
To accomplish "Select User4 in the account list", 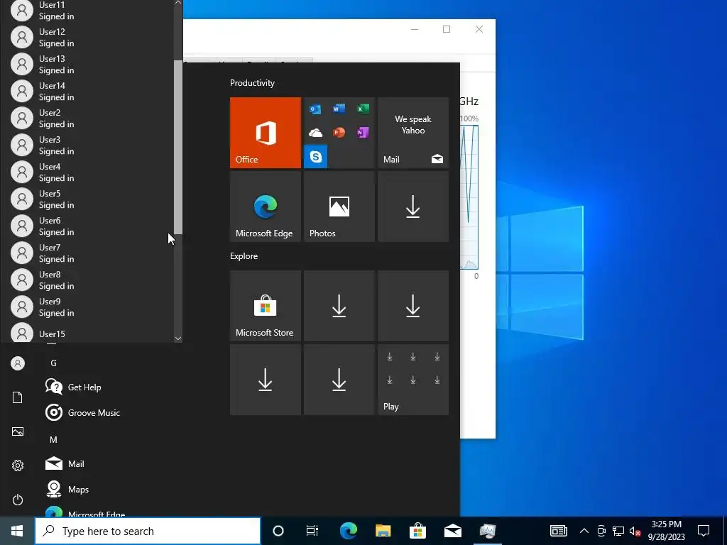I will click(87, 172).
